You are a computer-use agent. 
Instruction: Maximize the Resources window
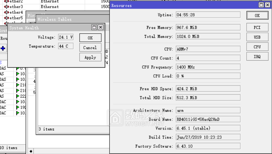tap(261, 5)
